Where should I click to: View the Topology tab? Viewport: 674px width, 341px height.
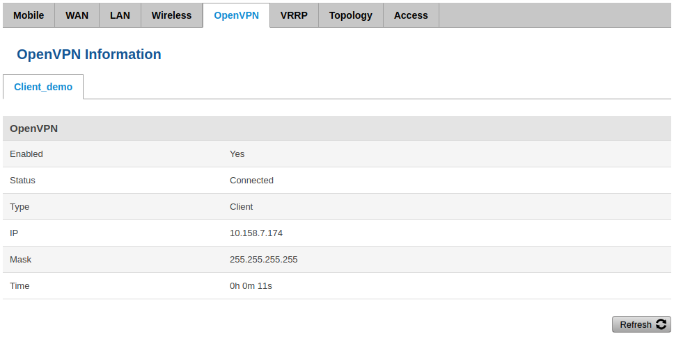tap(350, 15)
